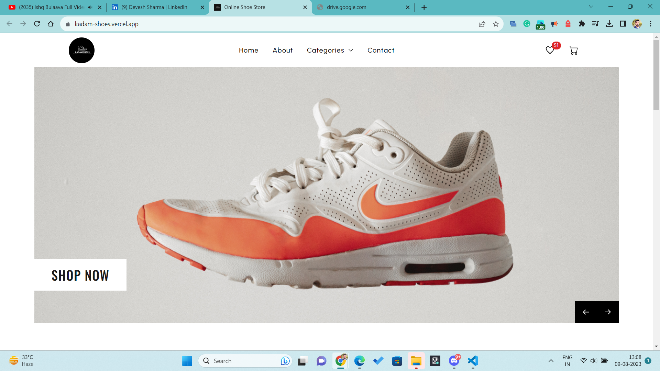Open Visual Studio Code from taskbar

(x=473, y=361)
